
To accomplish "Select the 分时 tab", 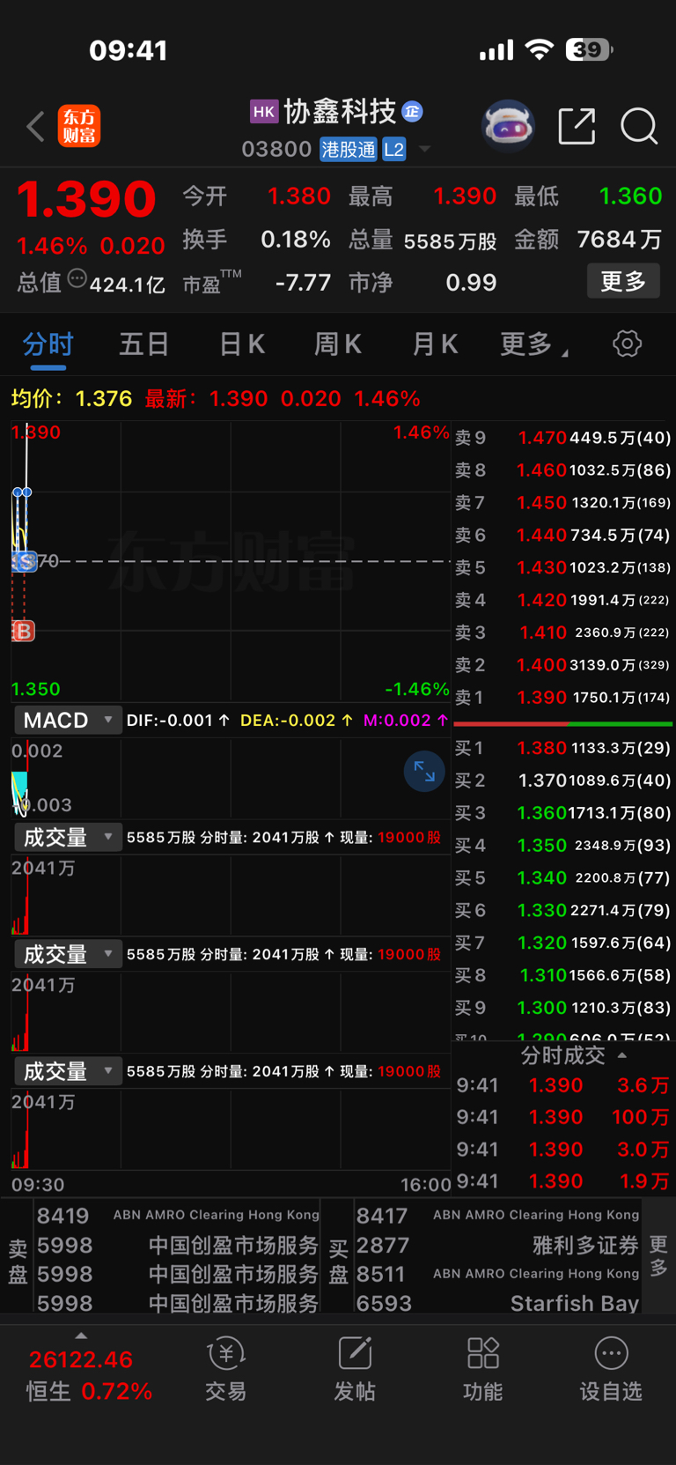I will [x=48, y=344].
